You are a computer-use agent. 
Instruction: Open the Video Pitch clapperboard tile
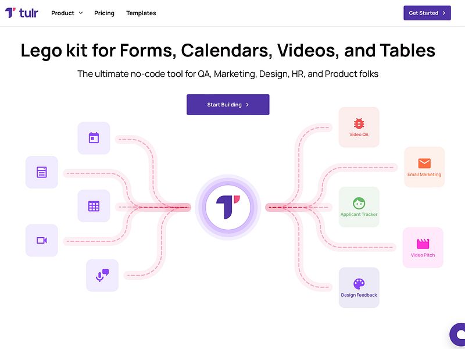pos(423,248)
